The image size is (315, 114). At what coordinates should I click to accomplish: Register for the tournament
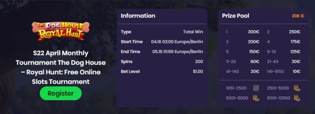tap(61, 93)
